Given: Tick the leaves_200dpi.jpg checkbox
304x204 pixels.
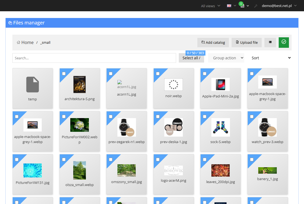Looking at the screenshot, I should coord(205,159).
